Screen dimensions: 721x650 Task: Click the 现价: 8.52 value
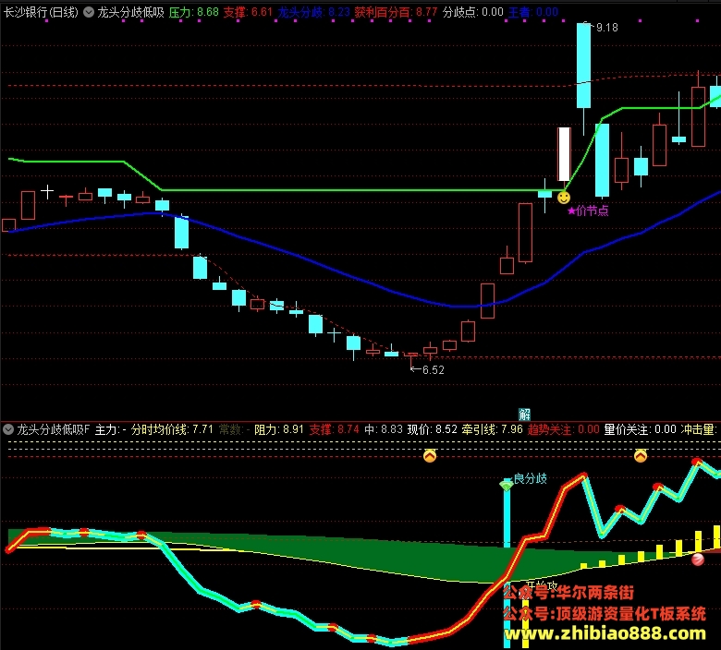433,430
